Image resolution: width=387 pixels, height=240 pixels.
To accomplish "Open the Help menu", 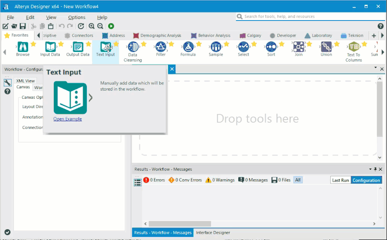I will (x=102, y=17).
